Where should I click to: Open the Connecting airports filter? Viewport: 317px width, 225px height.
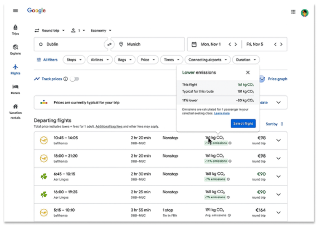pyautogui.click(x=208, y=60)
